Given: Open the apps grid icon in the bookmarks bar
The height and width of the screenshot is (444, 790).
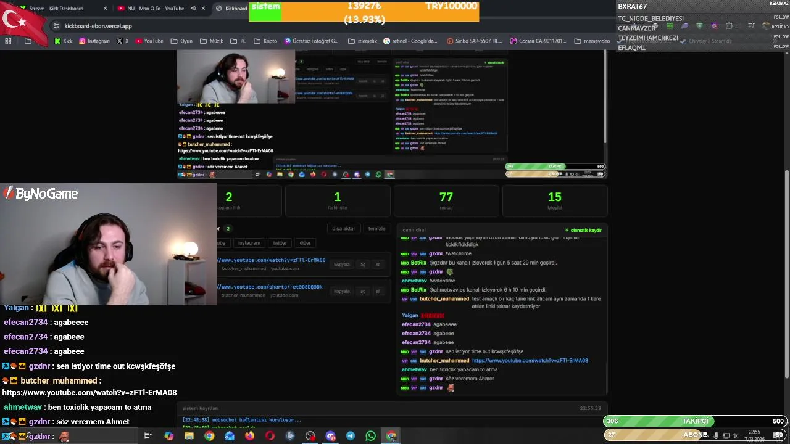Looking at the screenshot, I should [x=8, y=41].
